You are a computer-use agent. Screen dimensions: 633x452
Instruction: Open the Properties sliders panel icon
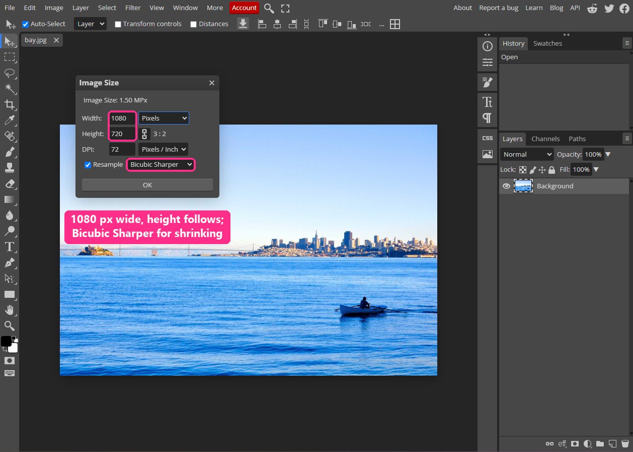tap(487, 62)
